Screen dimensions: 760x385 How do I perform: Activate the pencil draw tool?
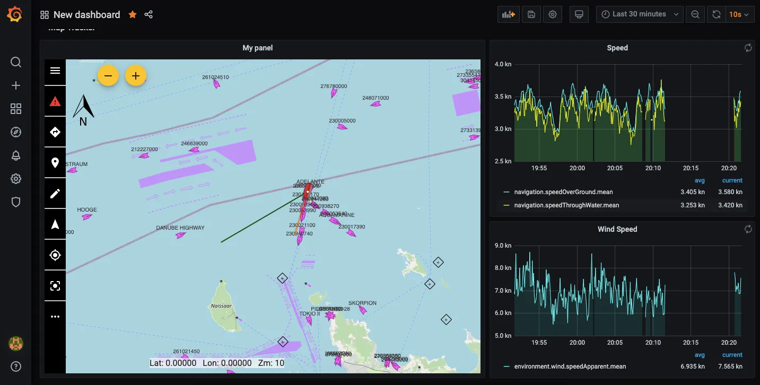(55, 194)
